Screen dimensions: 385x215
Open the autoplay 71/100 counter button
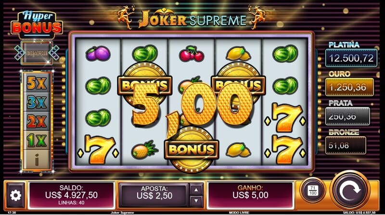coord(312,190)
